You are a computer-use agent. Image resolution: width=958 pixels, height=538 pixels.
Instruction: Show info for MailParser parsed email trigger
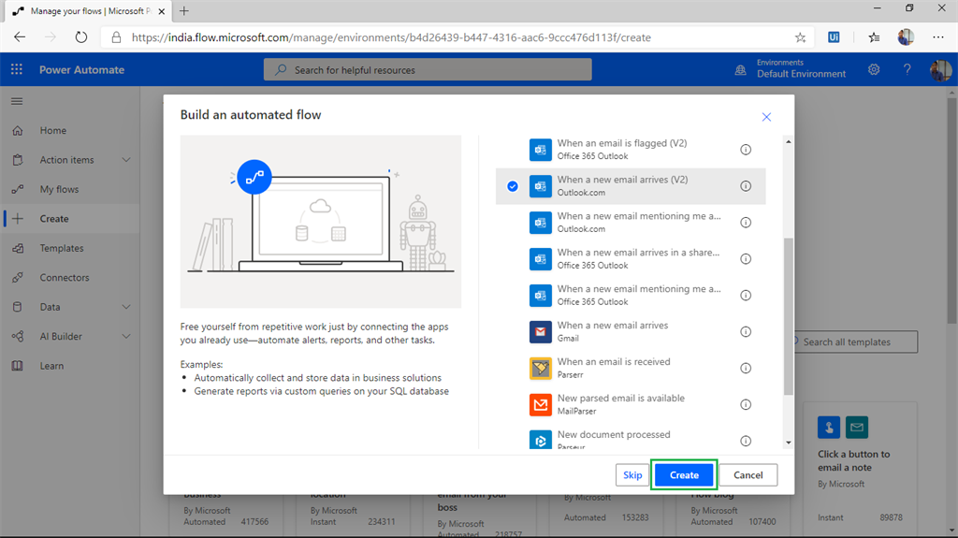(x=746, y=405)
